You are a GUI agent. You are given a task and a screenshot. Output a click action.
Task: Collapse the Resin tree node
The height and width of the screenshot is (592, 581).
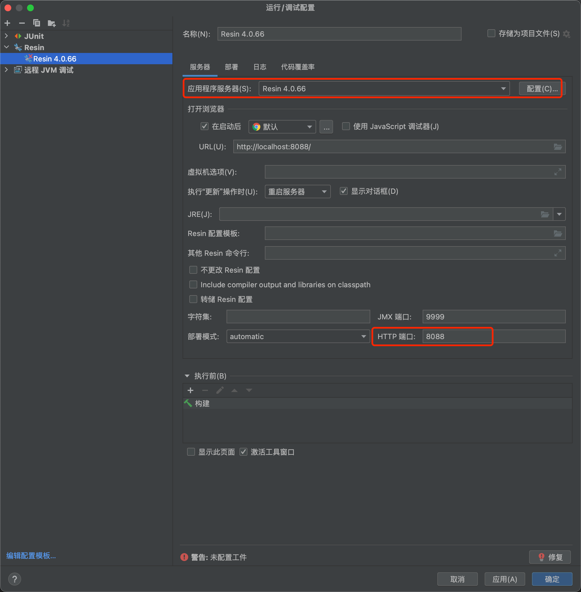6,47
